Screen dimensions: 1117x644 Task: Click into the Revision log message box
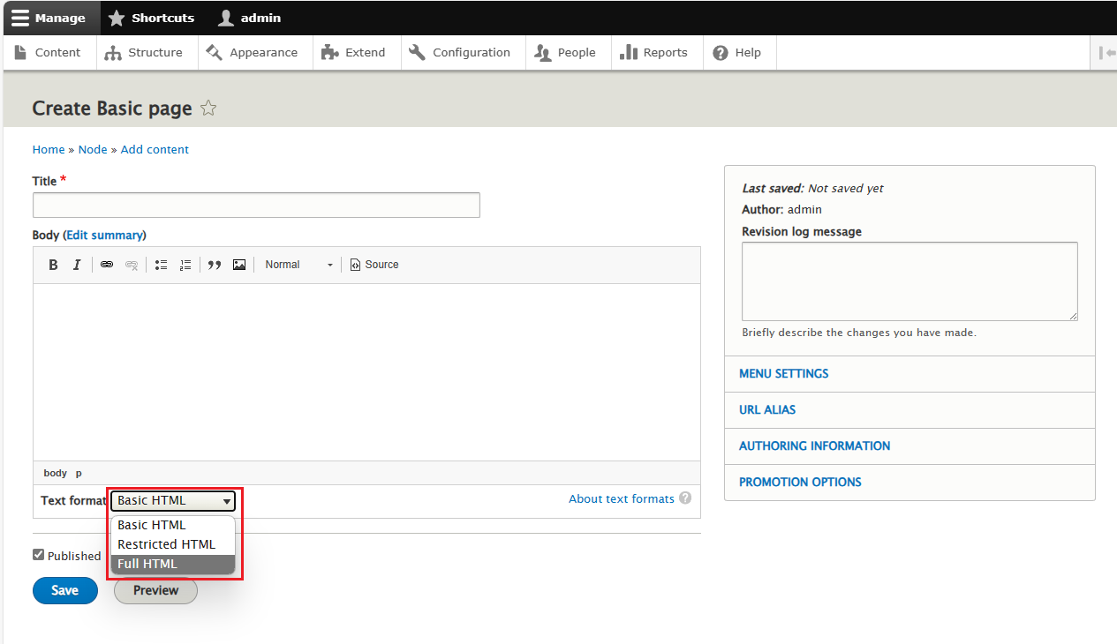coord(909,281)
